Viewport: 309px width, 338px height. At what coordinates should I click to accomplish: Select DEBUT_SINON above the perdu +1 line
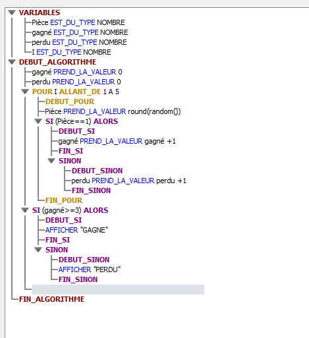97,171
